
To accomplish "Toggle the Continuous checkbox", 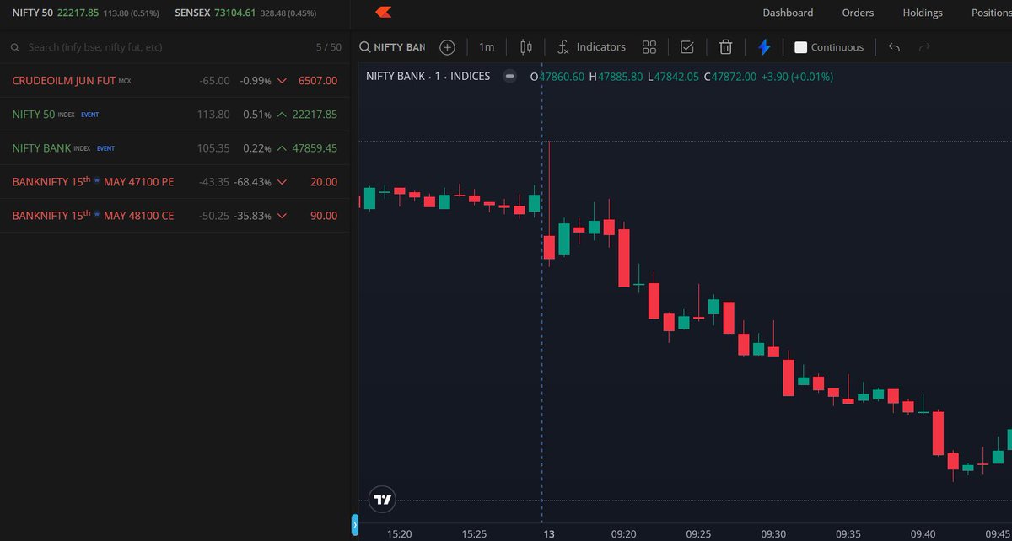I will (801, 47).
